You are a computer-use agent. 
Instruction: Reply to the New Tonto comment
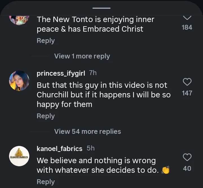[46, 41]
